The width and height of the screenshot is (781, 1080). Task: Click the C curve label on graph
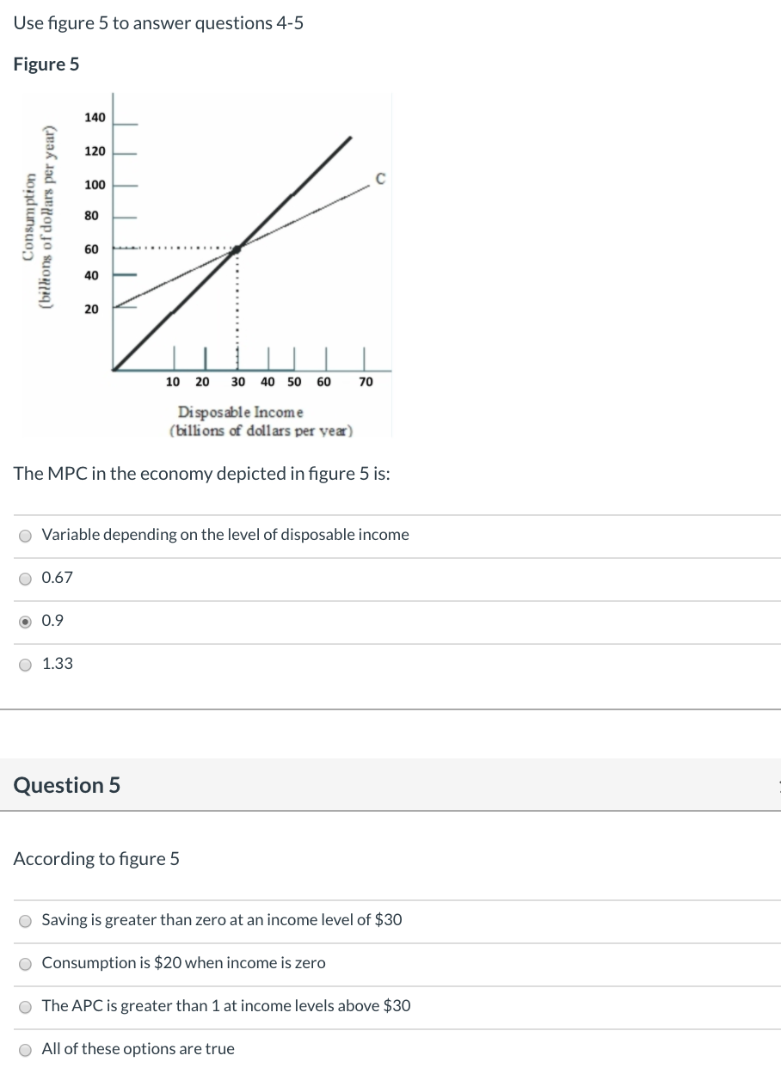378,178
